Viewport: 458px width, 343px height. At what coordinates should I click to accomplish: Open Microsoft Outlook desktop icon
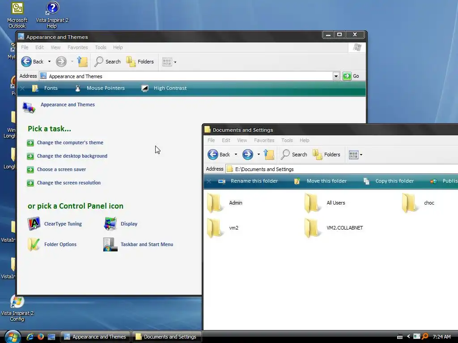click(17, 15)
